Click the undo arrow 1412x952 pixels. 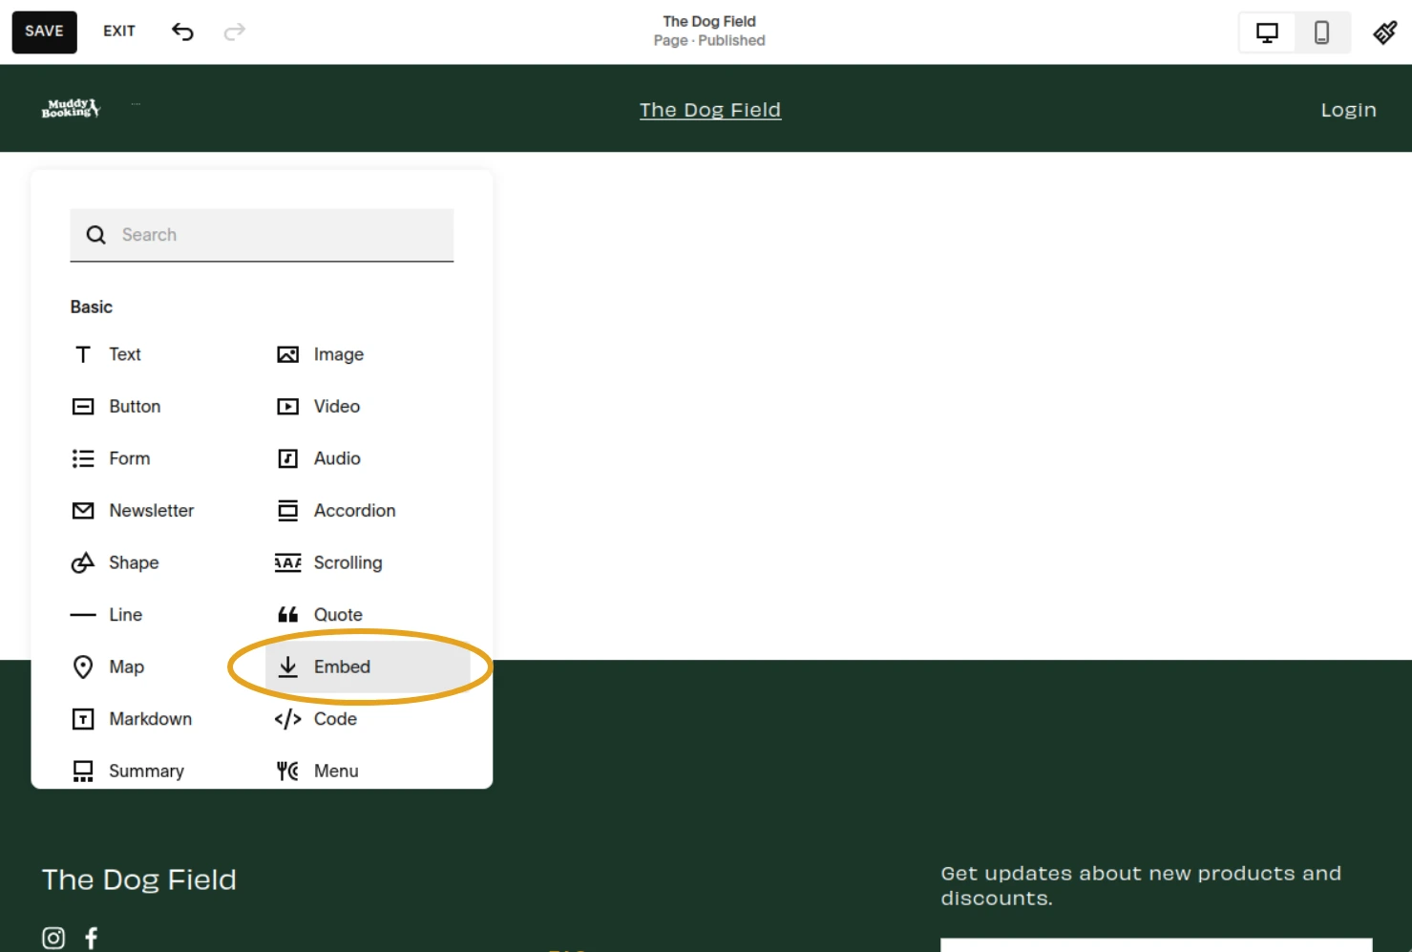pos(181,32)
